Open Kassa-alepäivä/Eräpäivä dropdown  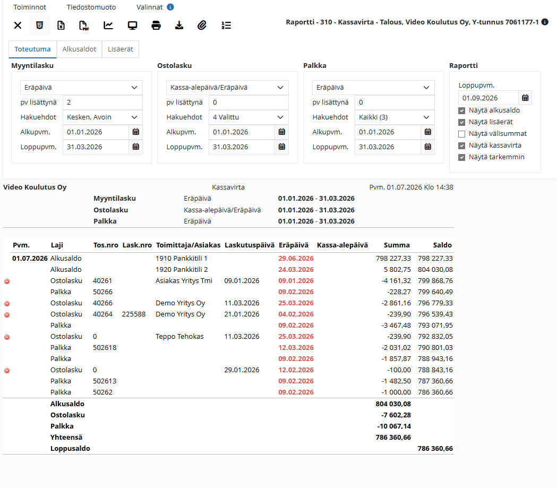[227, 88]
